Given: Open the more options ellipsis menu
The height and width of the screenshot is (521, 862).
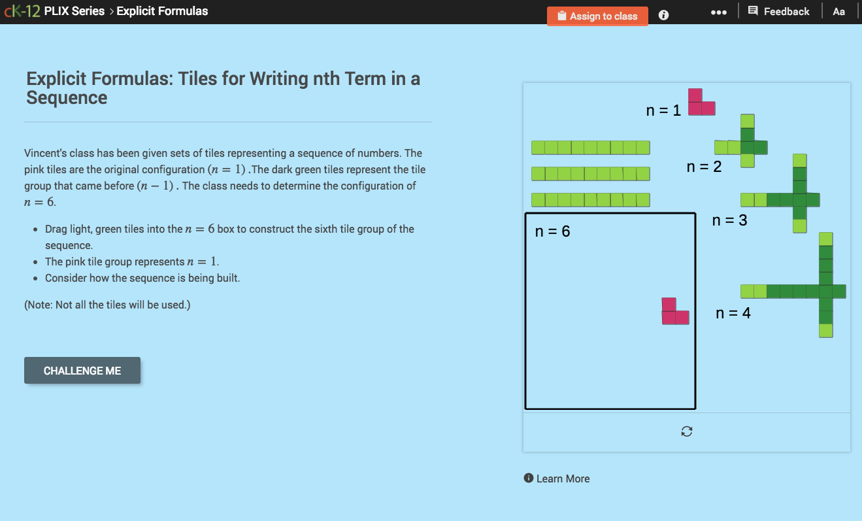Looking at the screenshot, I should (719, 11).
